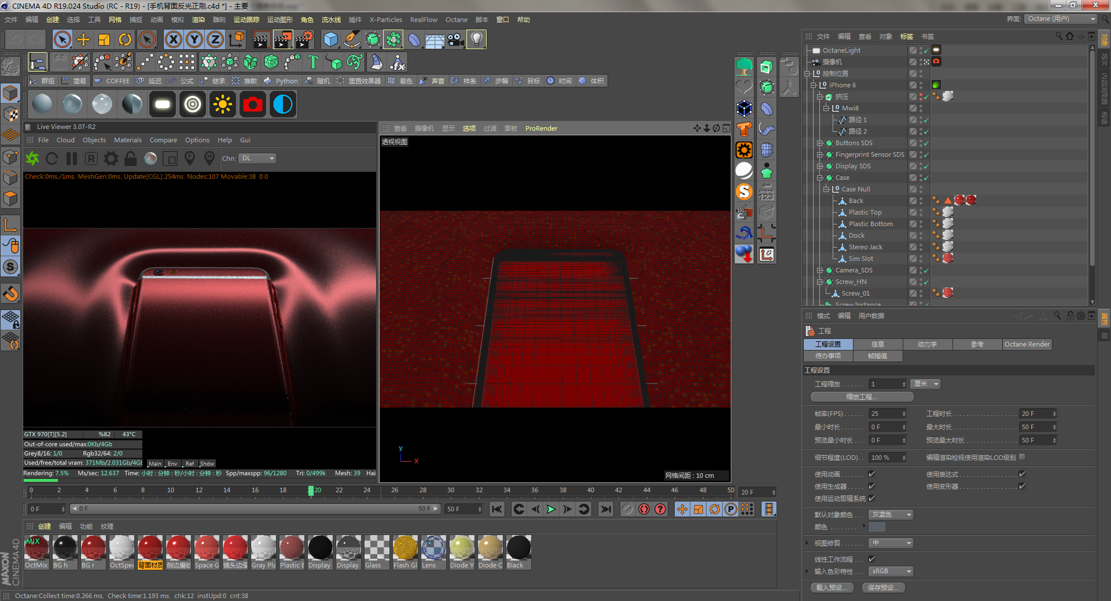This screenshot has height=601, width=1111.
Task: Expand the Buttons SDS tree node
Action: pos(820,143)
